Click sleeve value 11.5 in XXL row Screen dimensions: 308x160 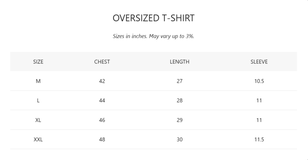pos(259,140)
